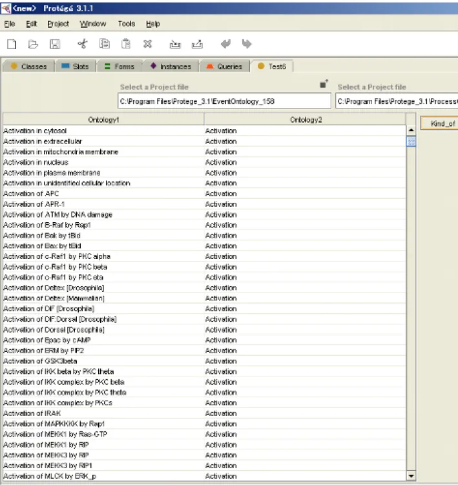Click the browse icon above first project file
This screenshot has width=458, height=485.
tap(324, 83)
